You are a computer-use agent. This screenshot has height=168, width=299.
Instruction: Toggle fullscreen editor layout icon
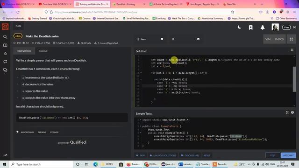tap(291, 39)
